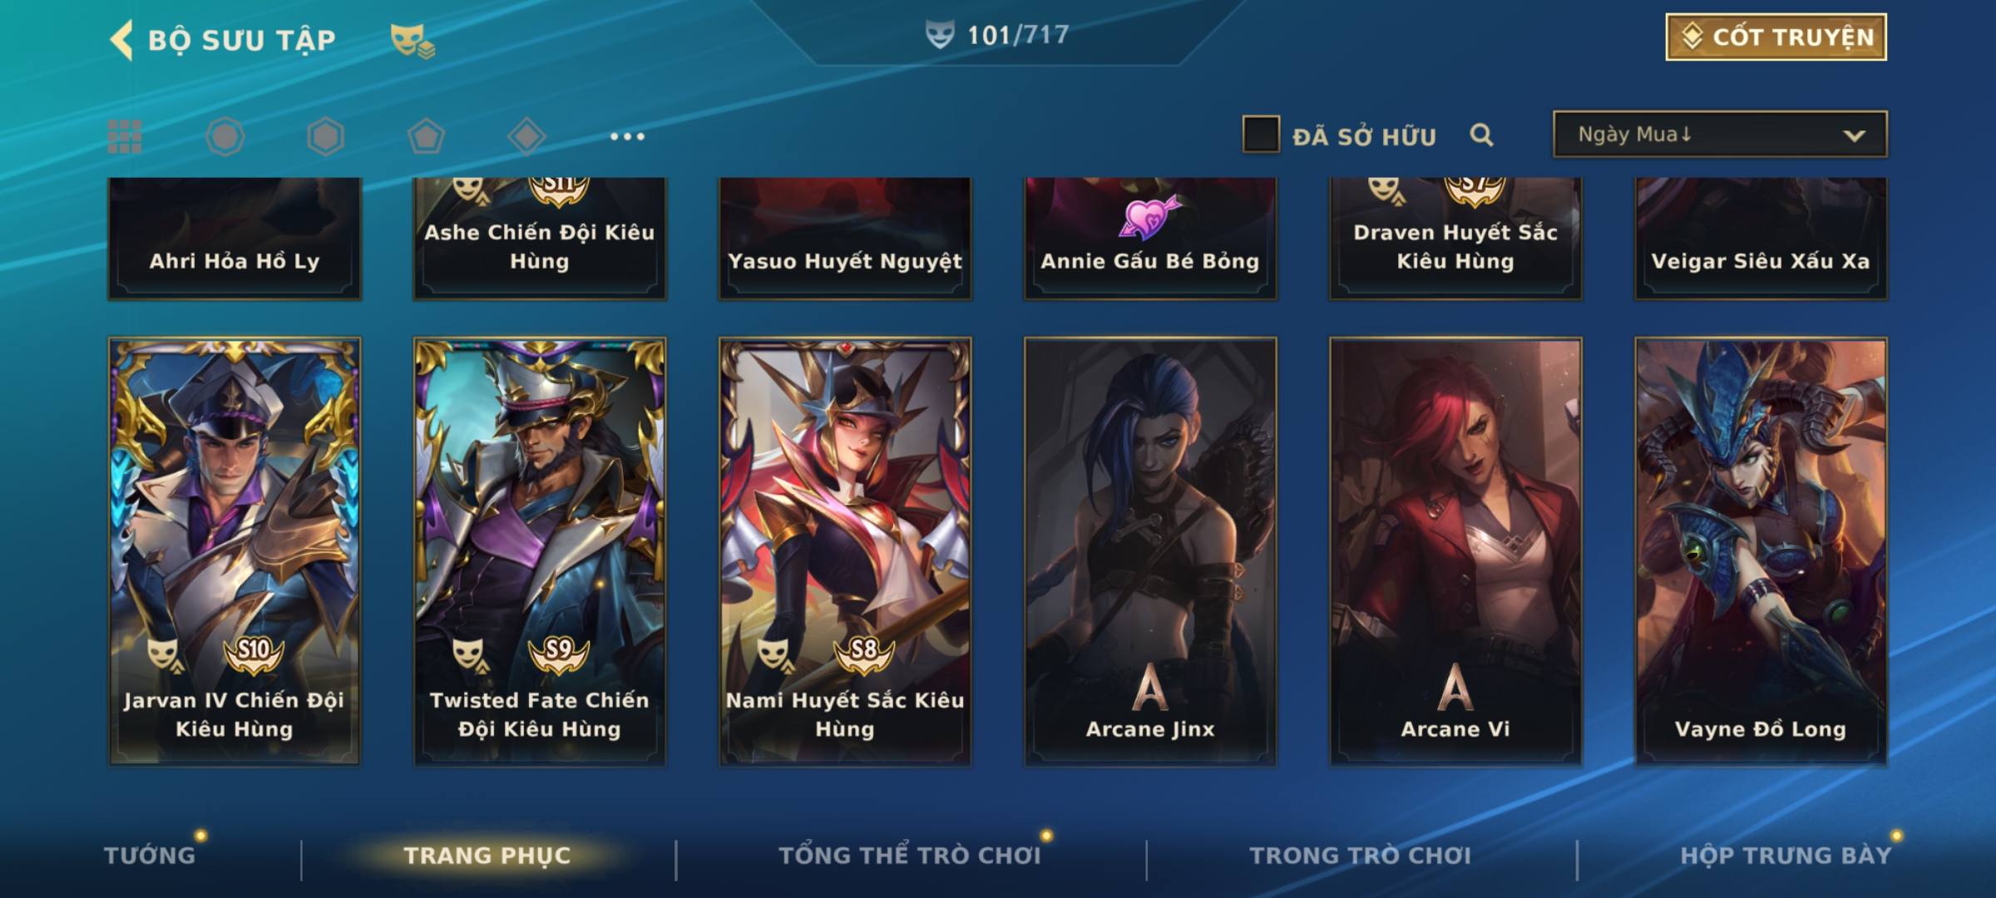Select the pentagon rarity filter icon

(426, 136)
